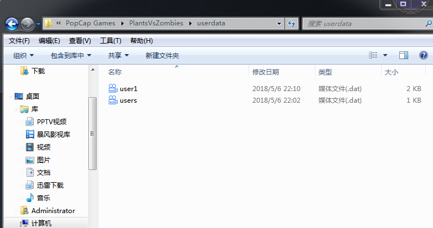Click 新建文件夹 button

(162, 55)
